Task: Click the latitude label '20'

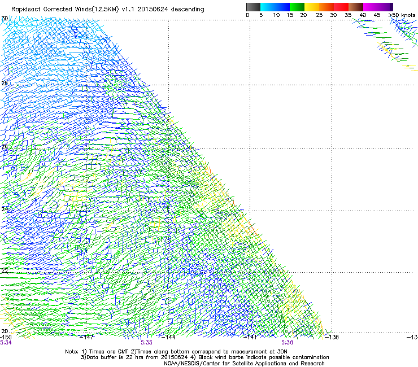Action: coord(5,331)
